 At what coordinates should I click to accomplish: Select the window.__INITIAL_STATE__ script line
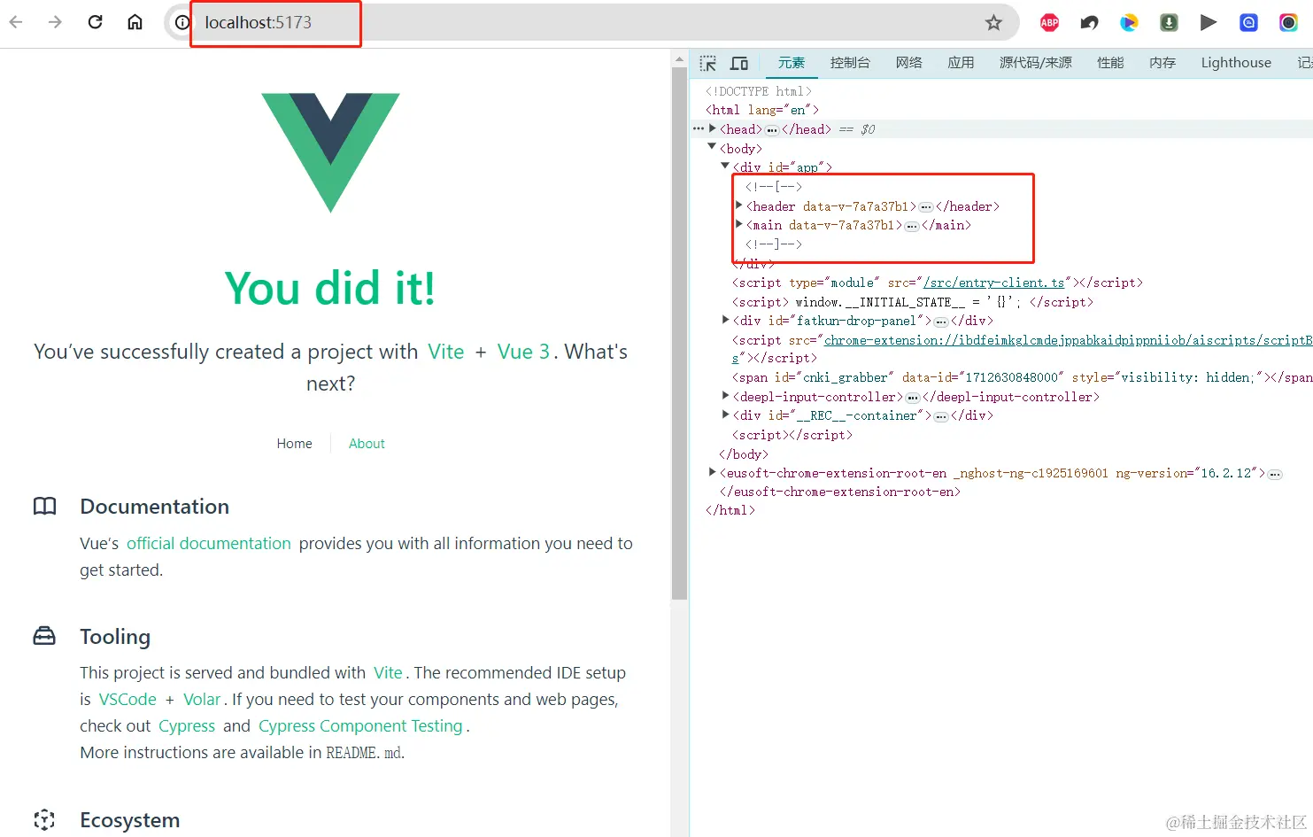click(912, 302)
